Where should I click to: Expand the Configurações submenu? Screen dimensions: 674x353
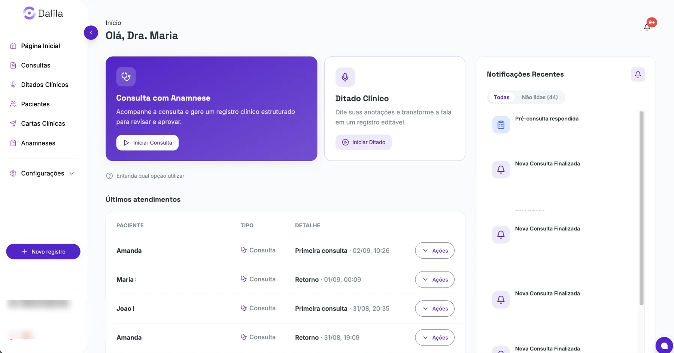pyautogui.click(x=42, y=174)
